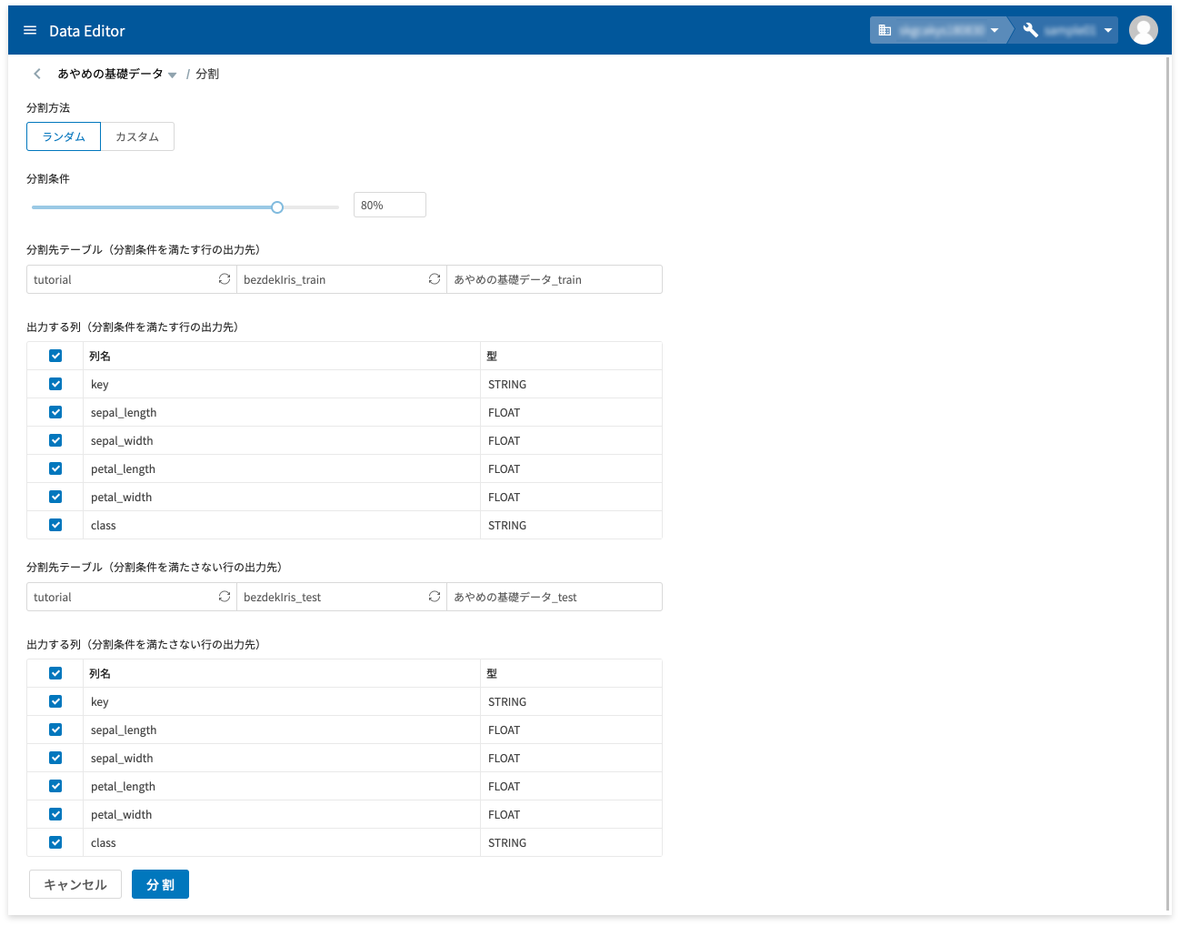Uncheck class column in the train output table
Screen dimensions: 1180x926
pyautogui.click(x=55, y=525)
